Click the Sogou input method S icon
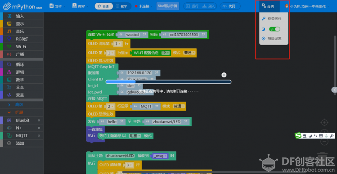This screenshot has width=337, height=174. pos(298,135)
